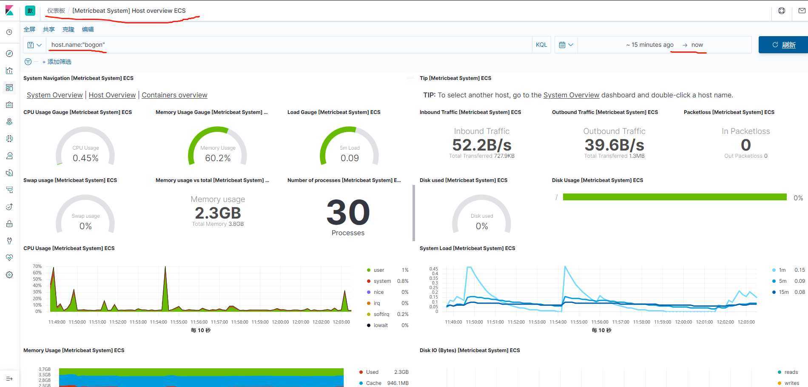Select 编辑 edit menu item
Screen dimensions: 808x387
(88, 29)
